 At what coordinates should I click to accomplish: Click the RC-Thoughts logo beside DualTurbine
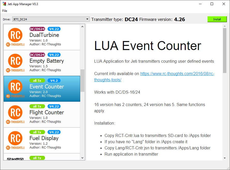(15, 37)
